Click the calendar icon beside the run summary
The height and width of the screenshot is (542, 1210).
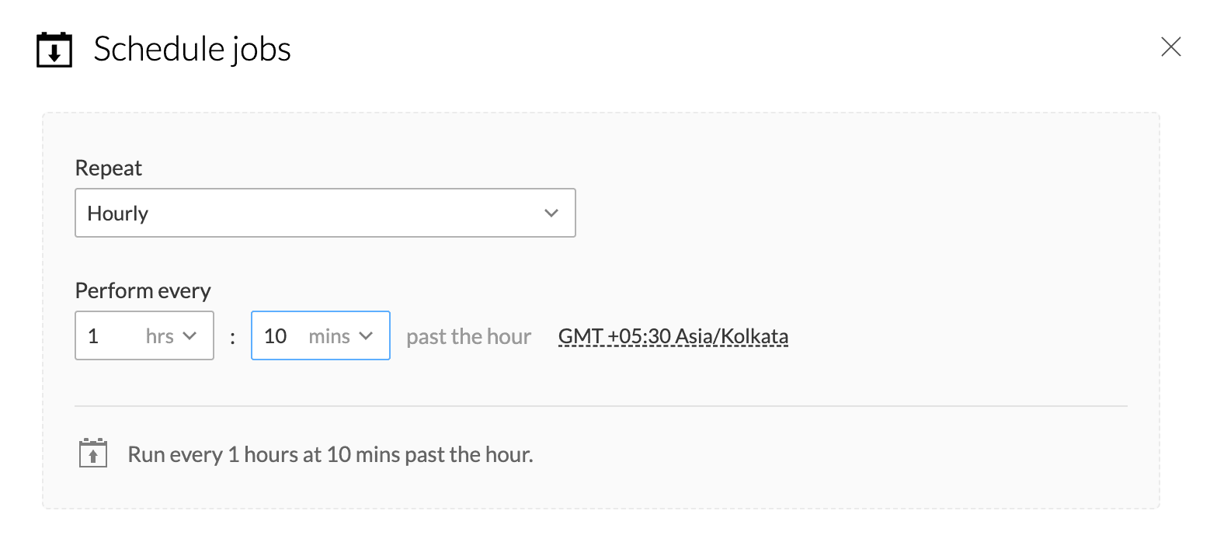click(93, 453)
